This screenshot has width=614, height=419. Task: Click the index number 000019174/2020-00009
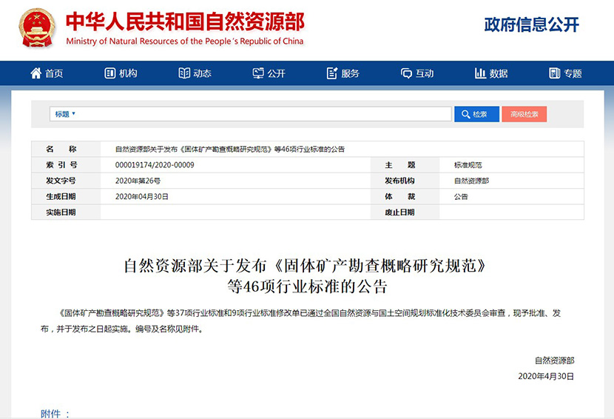pos(155,165)
